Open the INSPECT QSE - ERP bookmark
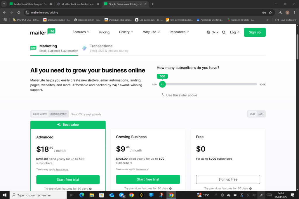The height and width of the screenshot is (199, 299). tap(26, 20)
